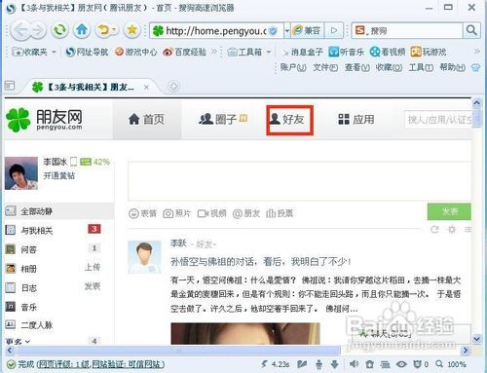Open the 网址导航 bookmark

tap(87, 52)
